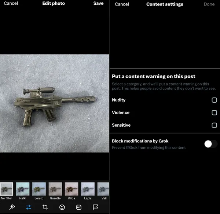Open the filter adjustments sliders icon
220x214 pixels.
click(x=29, y=207)
